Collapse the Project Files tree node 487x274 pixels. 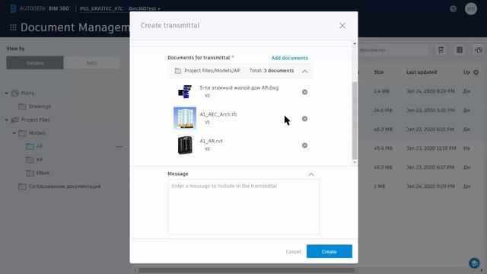pyautogui.click(x=6, y=119)
